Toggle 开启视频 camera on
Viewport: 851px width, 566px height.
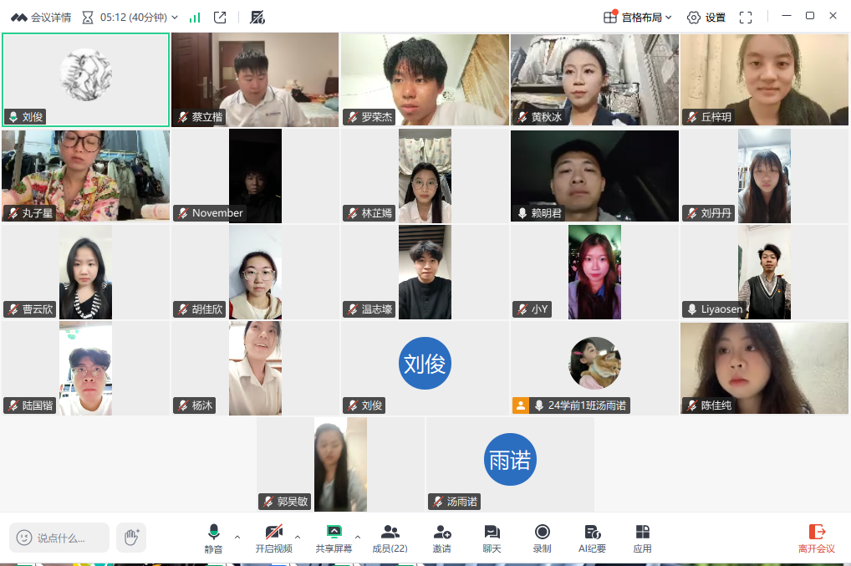pos(273,538)
